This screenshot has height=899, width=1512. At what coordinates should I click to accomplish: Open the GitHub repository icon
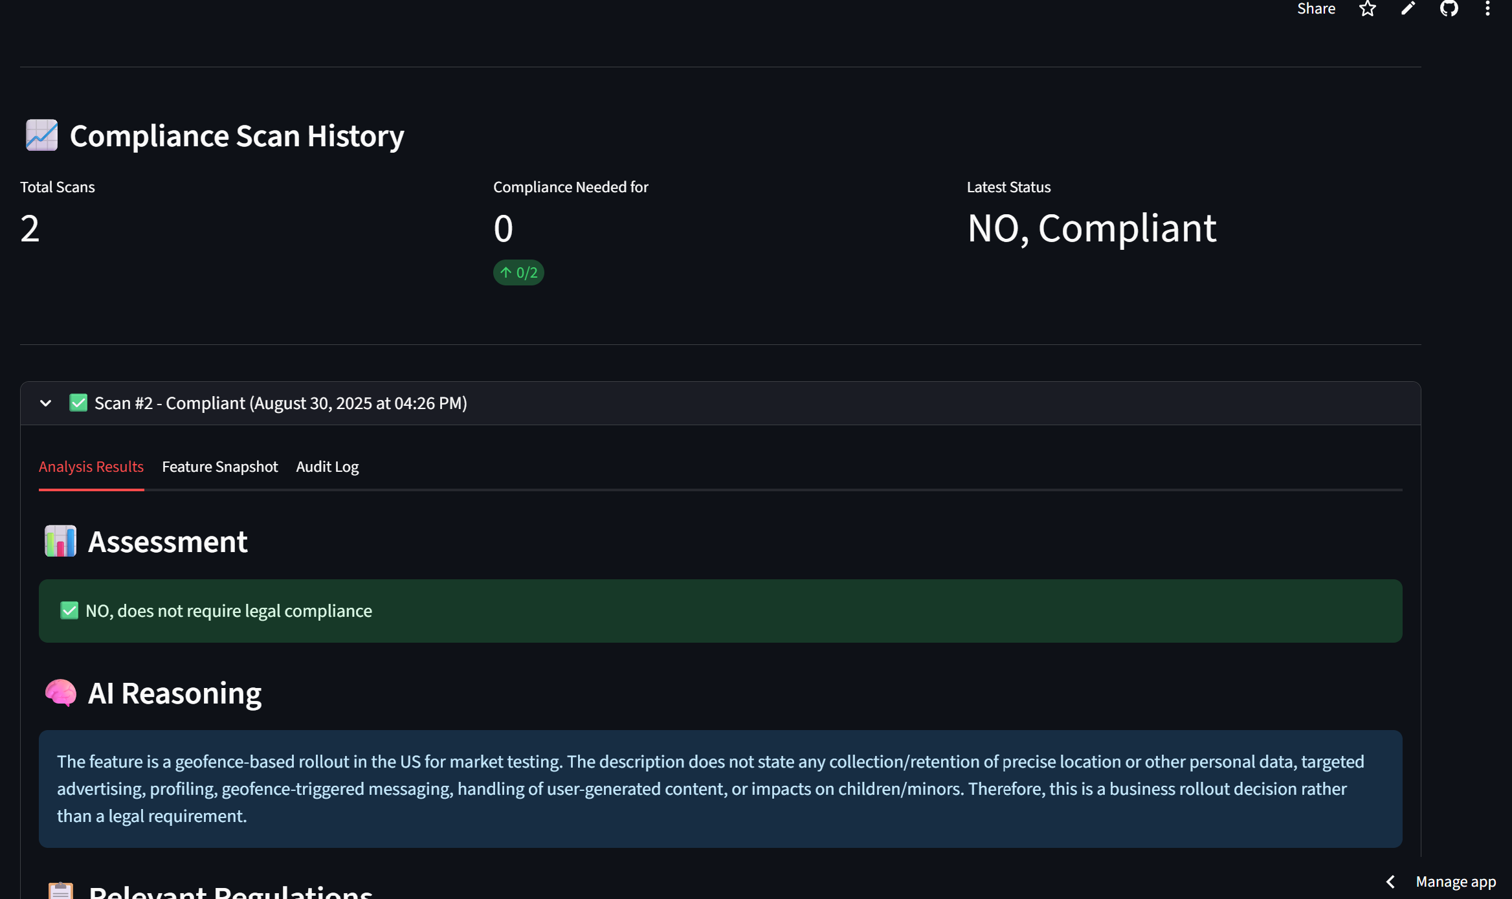tap(1449, 8)
